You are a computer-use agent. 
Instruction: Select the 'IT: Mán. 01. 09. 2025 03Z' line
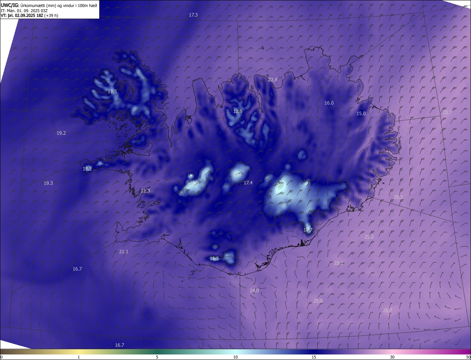click(25, 11)
